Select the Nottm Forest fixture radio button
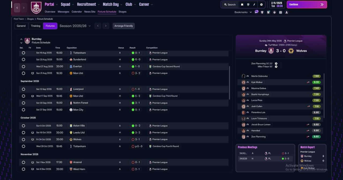The height and width of the screenshot is (180, 343). (x=23, y=103)
